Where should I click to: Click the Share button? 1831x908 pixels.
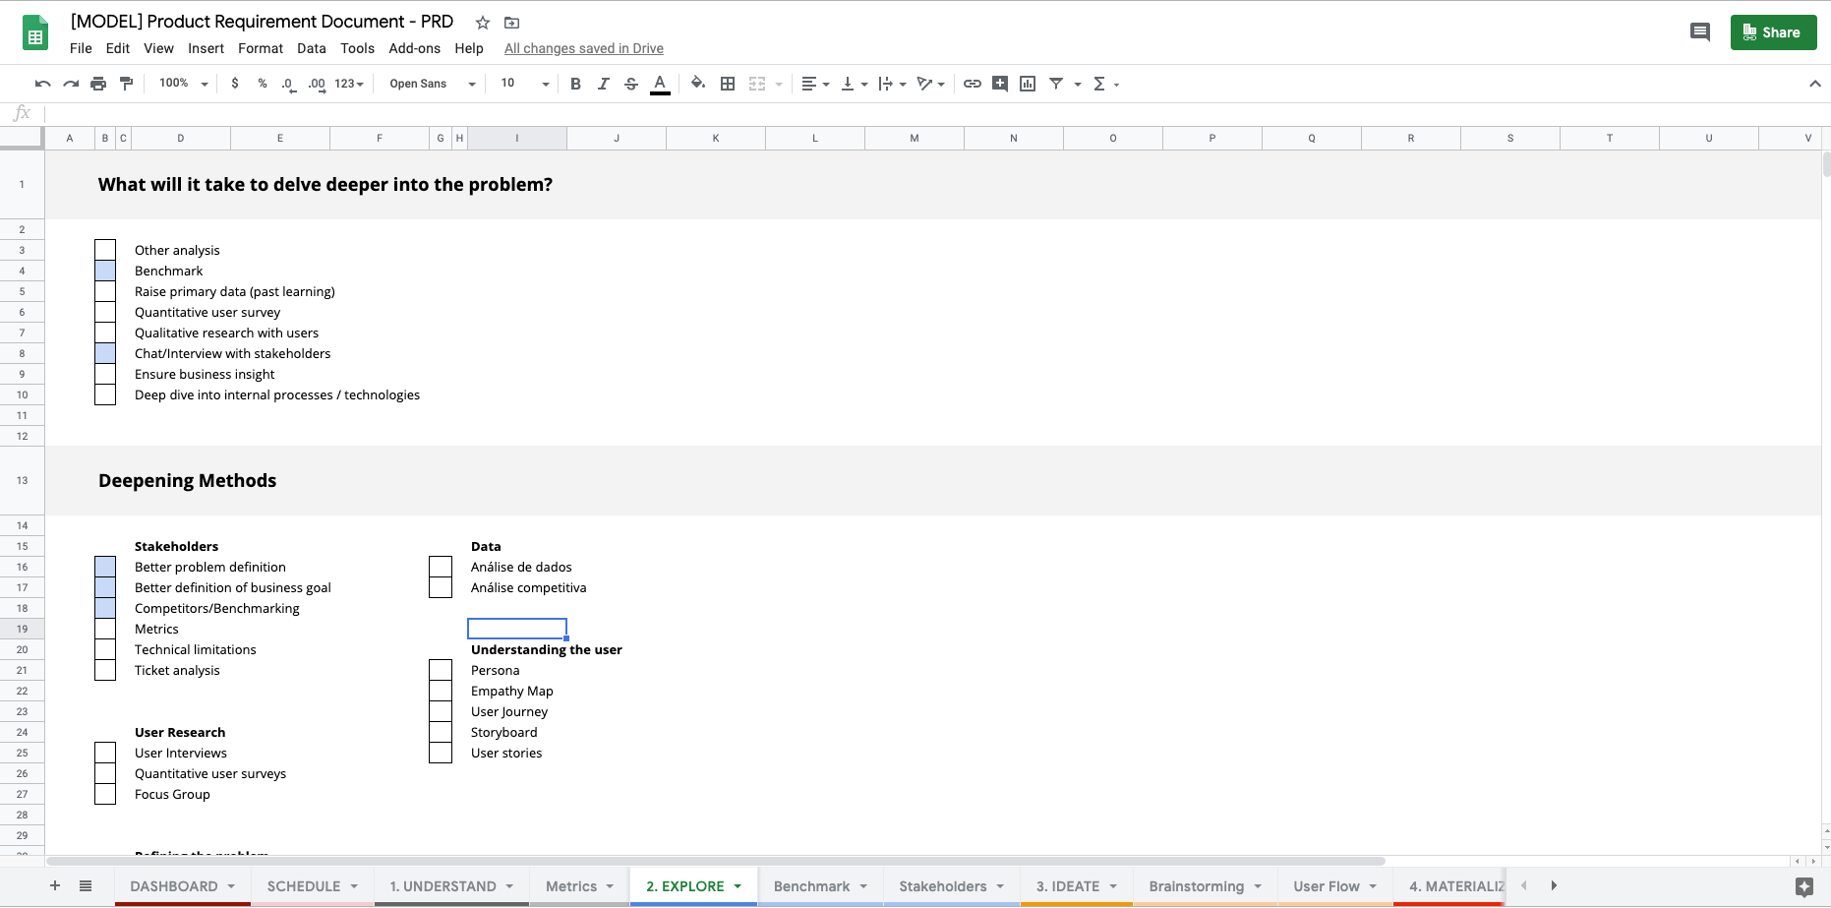[1773, 31]
